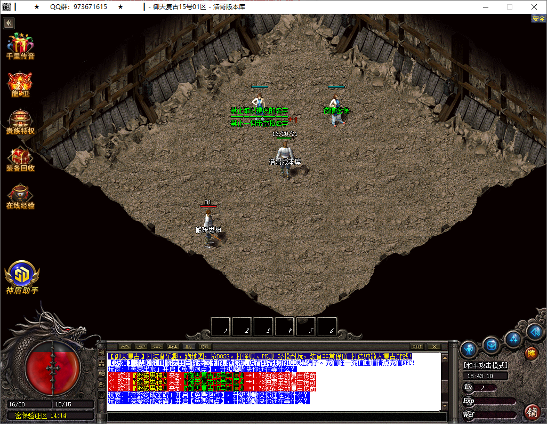Select quick slot 3 on the belt
The height and width of the screenshot is (424, 547).
[263, 326]
